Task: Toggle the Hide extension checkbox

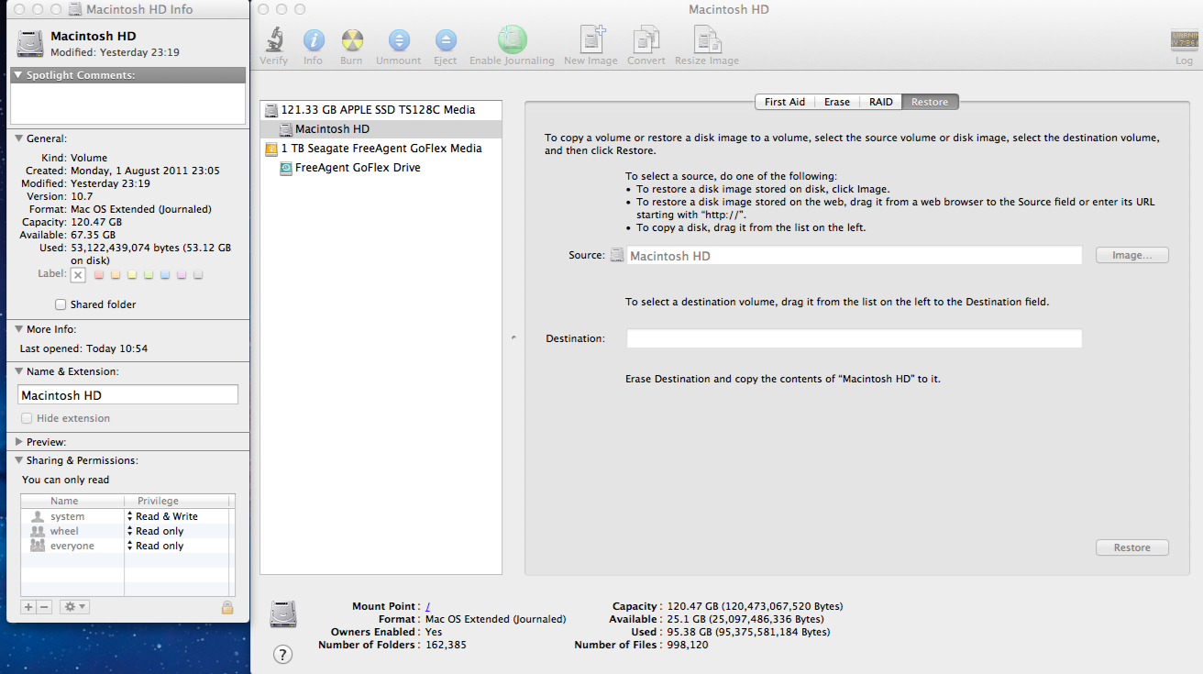Action: [27, 418]
